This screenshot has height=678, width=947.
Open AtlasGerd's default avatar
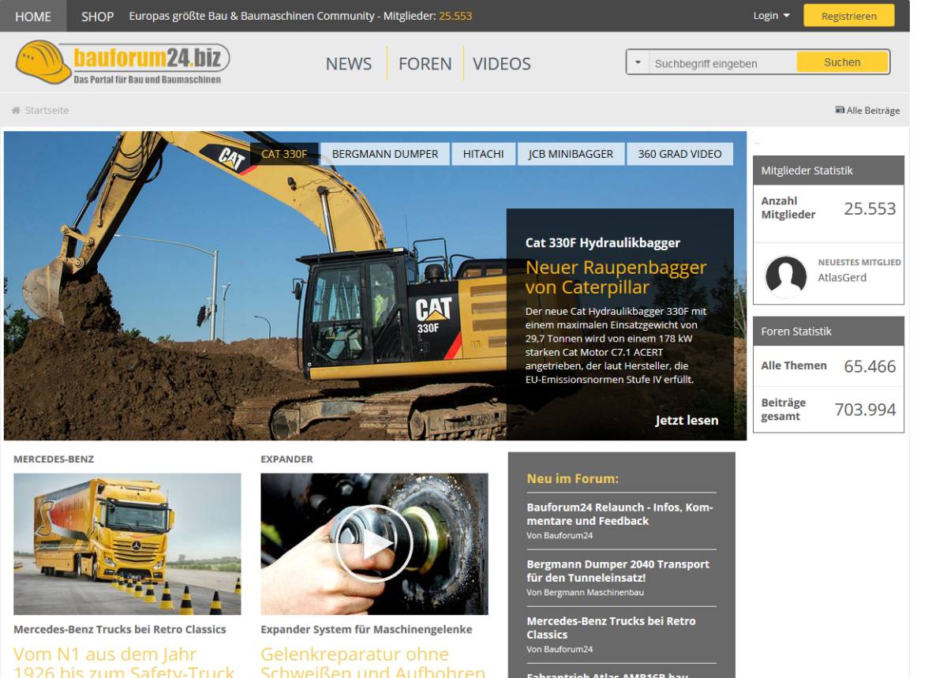coord(786,276)
